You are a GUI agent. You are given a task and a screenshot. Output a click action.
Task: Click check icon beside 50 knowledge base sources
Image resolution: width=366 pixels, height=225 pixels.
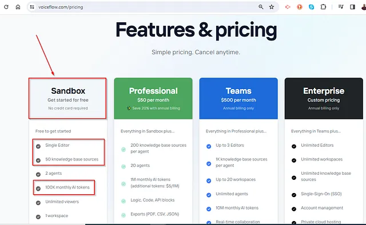pyautogui.click(x=38, y=160)
